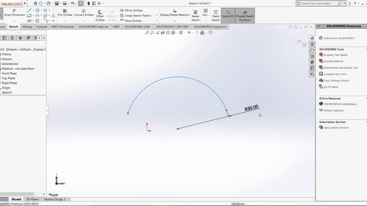Click the New document icon

point(41,3)
